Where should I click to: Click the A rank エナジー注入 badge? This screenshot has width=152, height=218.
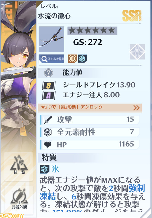(x=49, y=96)
